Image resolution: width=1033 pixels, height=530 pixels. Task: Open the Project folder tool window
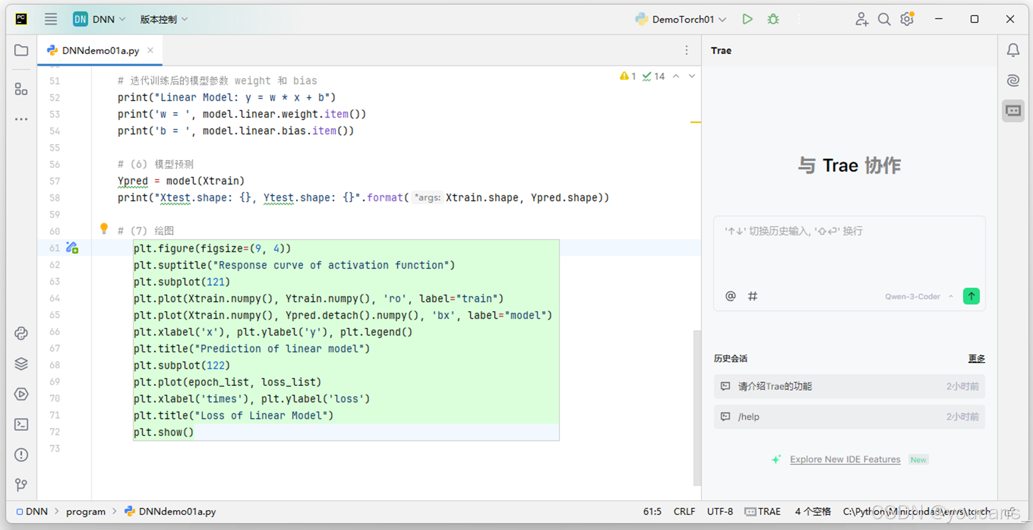[21, 50]
